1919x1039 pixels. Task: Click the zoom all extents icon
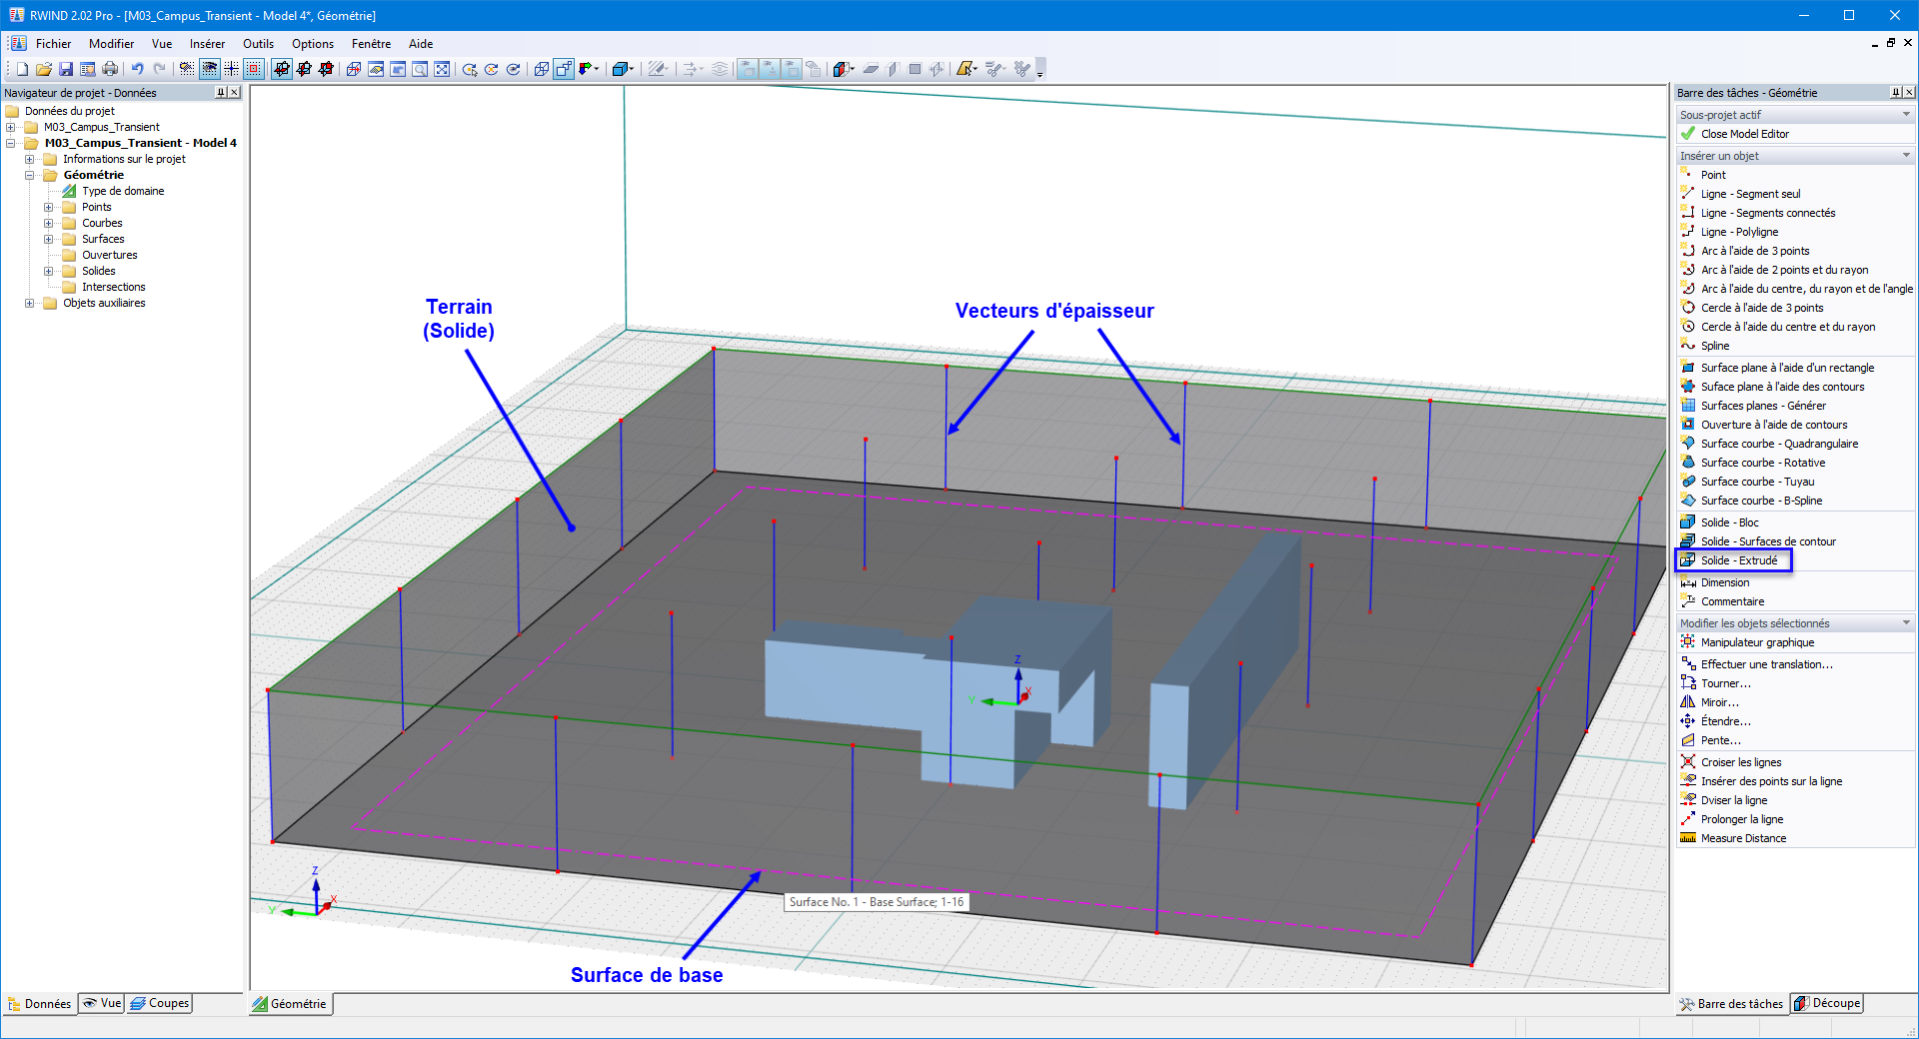pyautogui.click(x=442, y=69)
